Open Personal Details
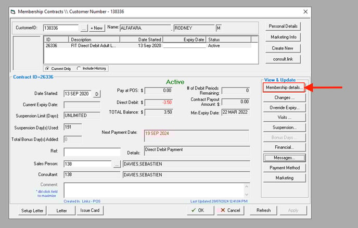 [x=283, y=26]
